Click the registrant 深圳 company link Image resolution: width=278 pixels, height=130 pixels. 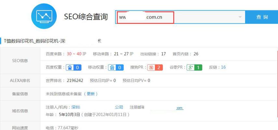point(97,107)
